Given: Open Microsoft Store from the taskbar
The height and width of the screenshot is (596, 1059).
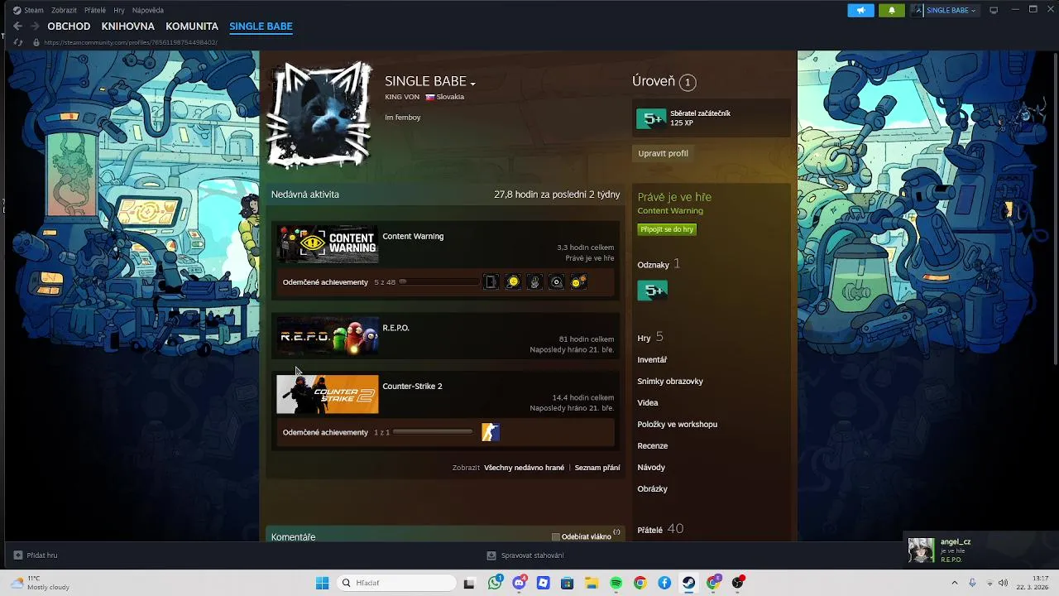Looking at the screenshot, I should pos(567,583).
